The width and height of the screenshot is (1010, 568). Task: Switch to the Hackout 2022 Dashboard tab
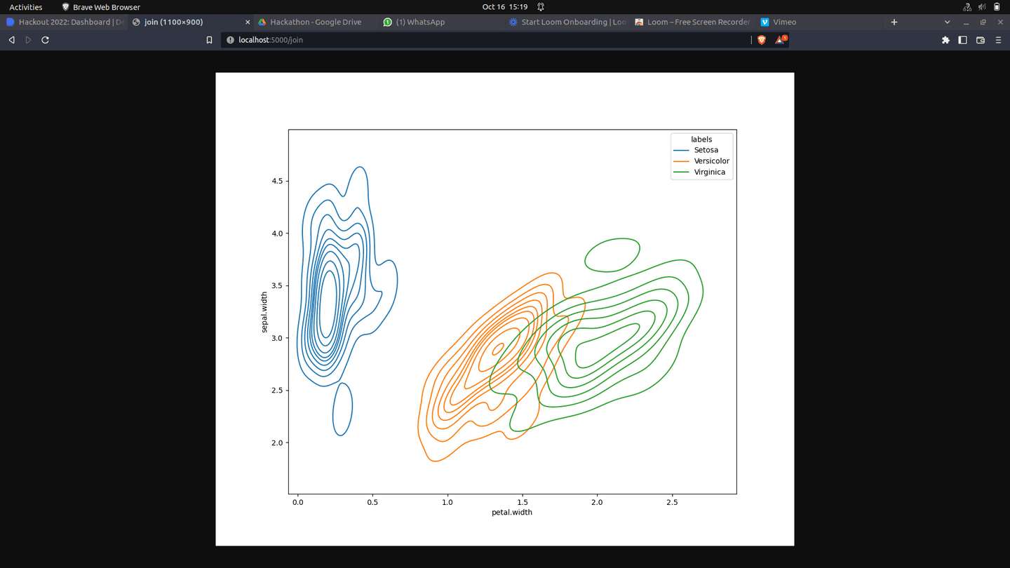coord(65,22)
